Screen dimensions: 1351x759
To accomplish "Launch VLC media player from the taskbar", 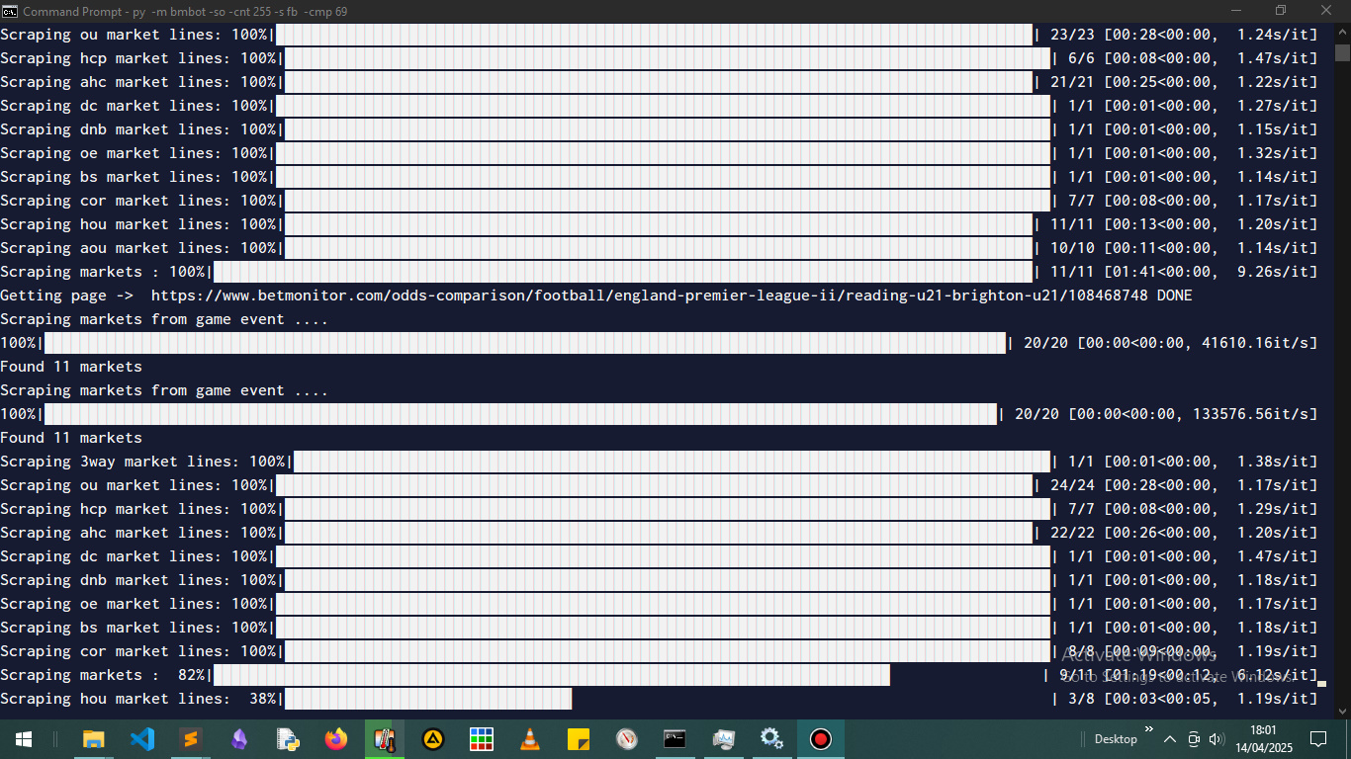I will pos(530,738).
